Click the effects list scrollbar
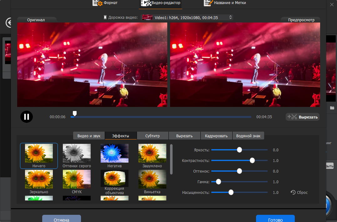337x222 pixels. pyautogui.click(x=171, y=159)
